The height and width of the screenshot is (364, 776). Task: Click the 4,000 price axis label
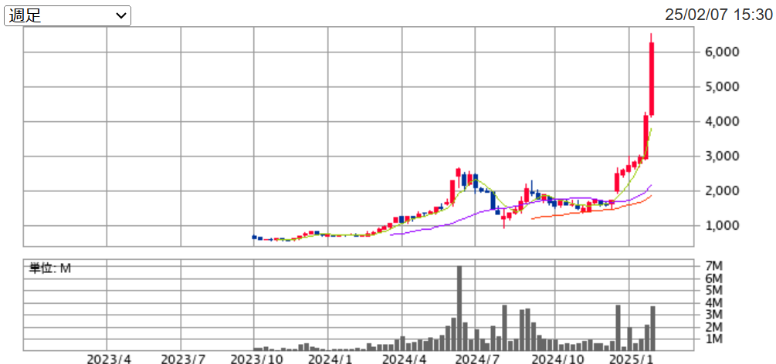[x=721, y=122]
